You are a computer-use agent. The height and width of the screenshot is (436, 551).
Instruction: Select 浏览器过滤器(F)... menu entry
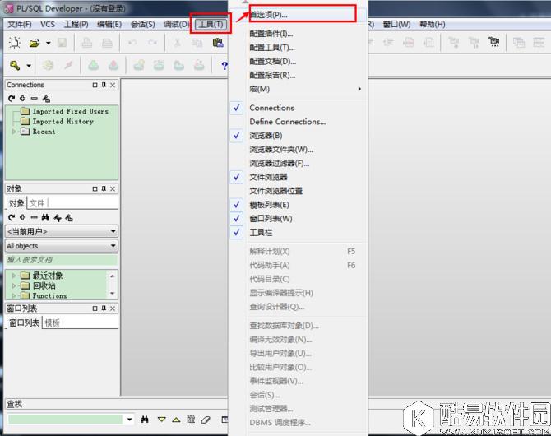click(x=299, y=163)
